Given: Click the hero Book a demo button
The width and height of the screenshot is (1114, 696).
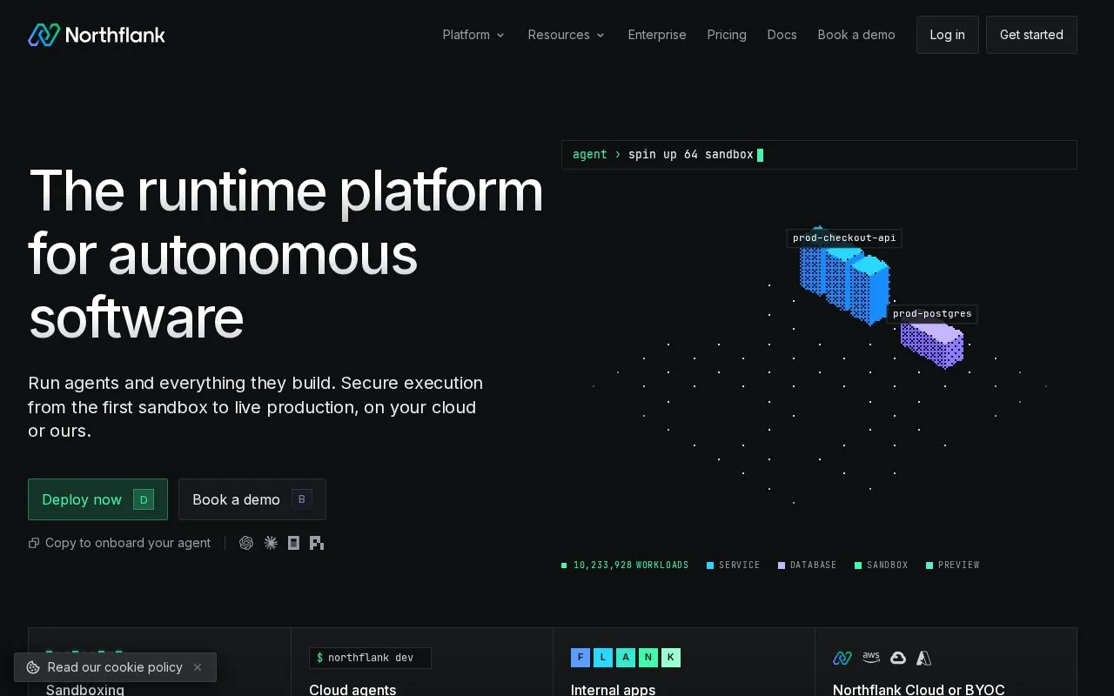Looking at the screenshot, I should point(252,499).
